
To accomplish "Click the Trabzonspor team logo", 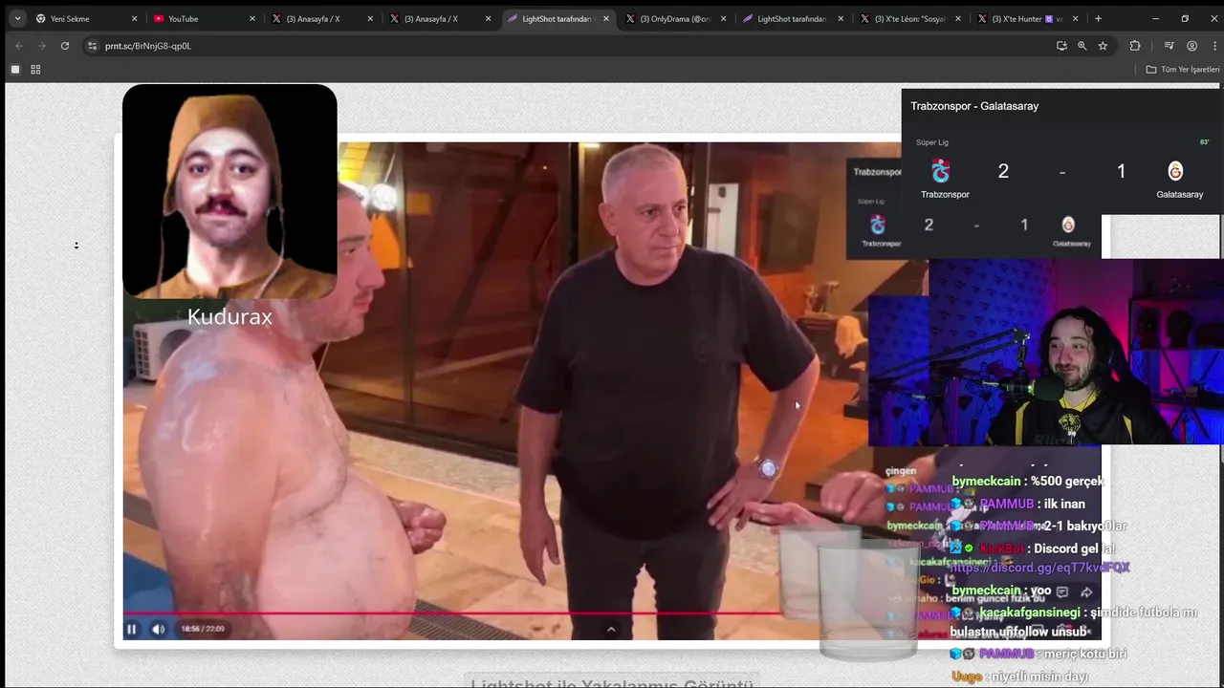I will point(941,171).
